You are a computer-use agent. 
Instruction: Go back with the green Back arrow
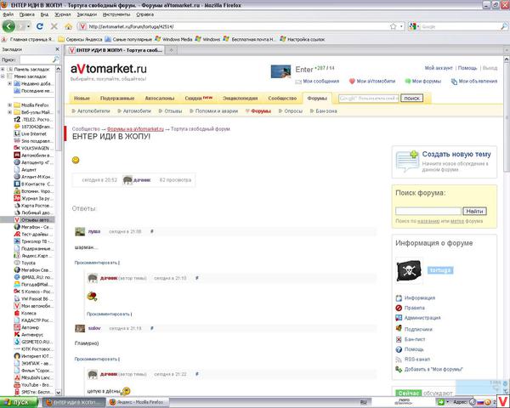coord(8,26)
